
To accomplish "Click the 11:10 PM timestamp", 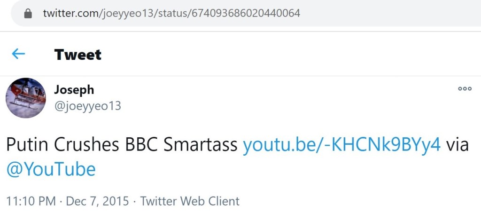I will pos(31,201).
